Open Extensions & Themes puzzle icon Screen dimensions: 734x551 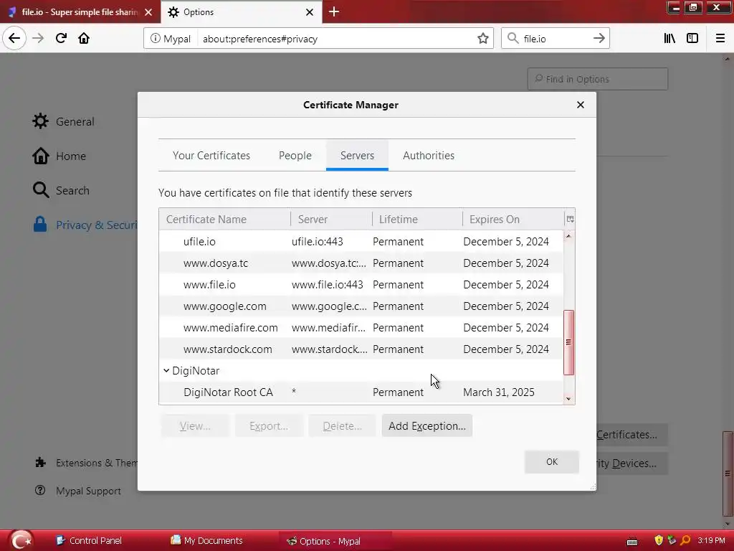coord(40,463)
